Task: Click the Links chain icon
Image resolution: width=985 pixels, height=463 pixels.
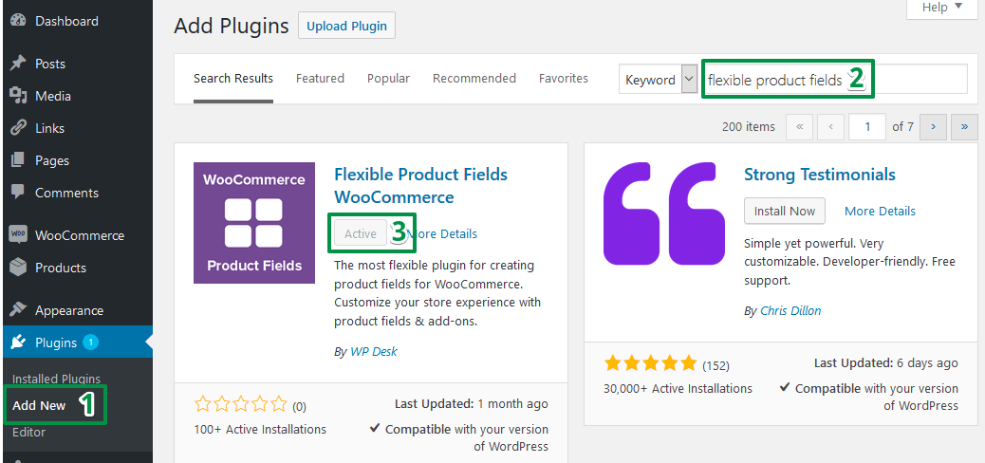Action: [18, 128]
